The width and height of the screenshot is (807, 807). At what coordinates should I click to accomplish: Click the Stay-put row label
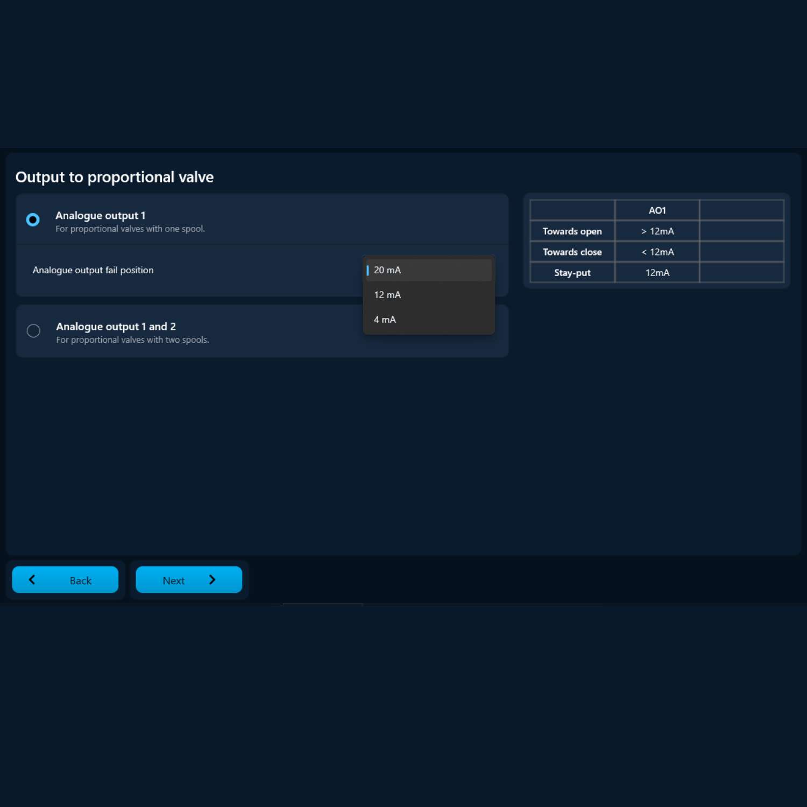[x=572, y=273]
